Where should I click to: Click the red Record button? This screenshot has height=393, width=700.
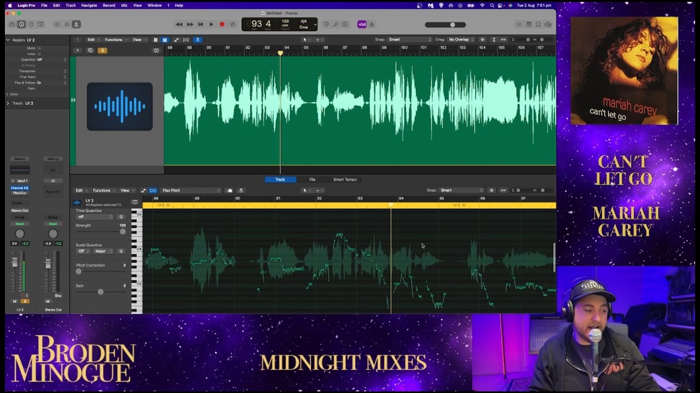(222, 24)
